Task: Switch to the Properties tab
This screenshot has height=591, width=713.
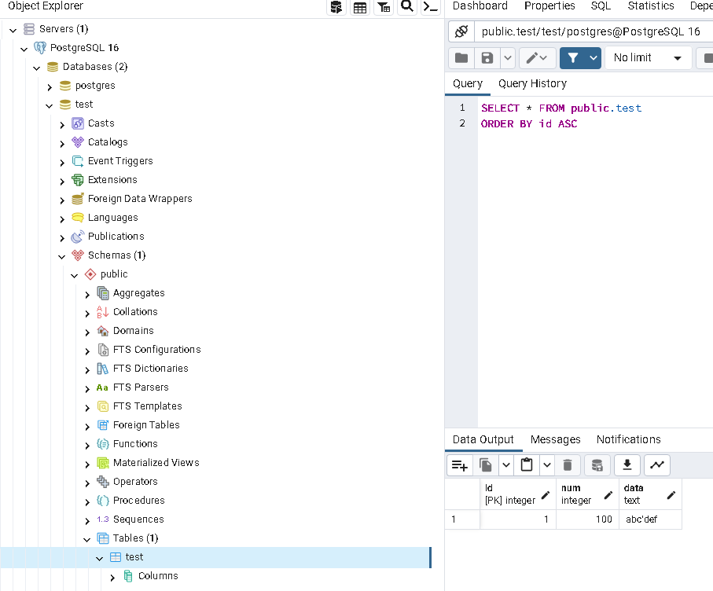Action: pyautogui.click(x=549, y=6)
